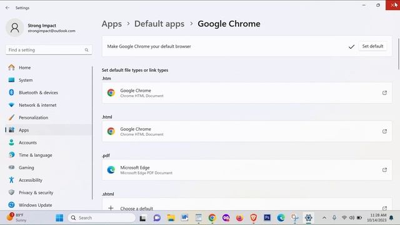Open Home in settings sidebar

[49, 67]
